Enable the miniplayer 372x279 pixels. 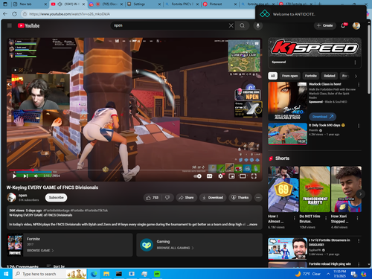click(x=231, y=176)
